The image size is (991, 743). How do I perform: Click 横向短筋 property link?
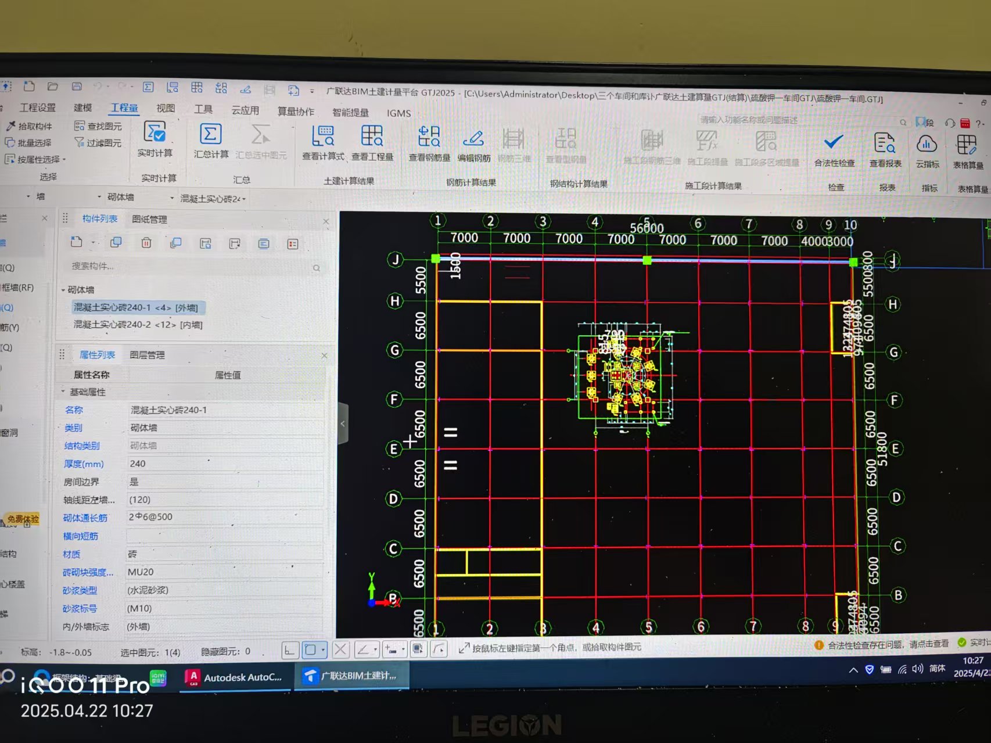pyautogui.click(x=81, y=536)
